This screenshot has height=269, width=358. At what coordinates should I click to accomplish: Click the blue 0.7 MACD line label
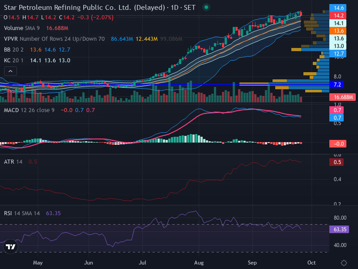pos(337,117)
